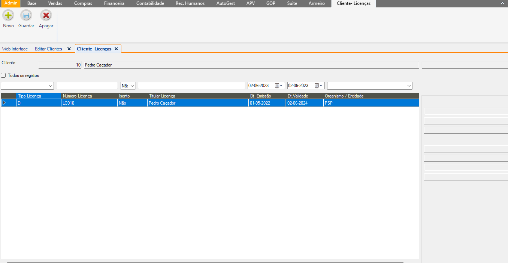Screen dimensions: 508x263
Task: Enable the Todos os registos checkbox
Action: (x=3, y=75)
